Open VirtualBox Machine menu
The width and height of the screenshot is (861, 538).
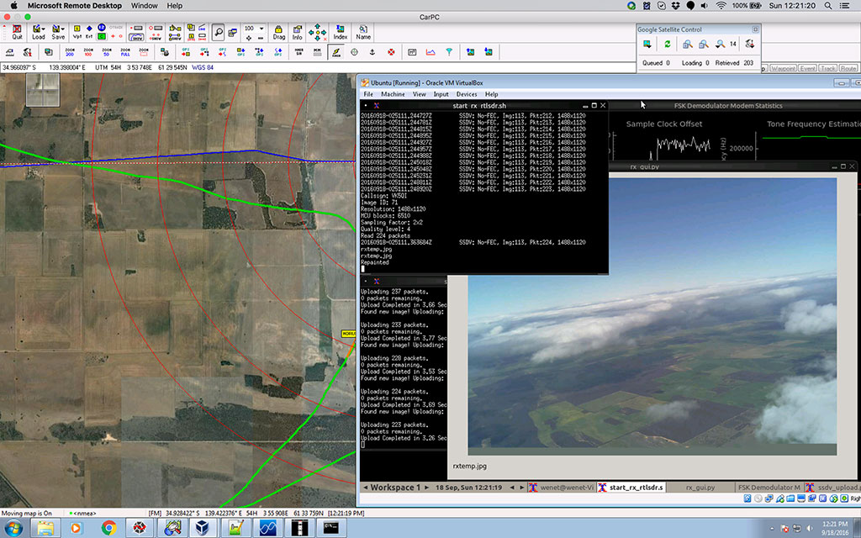(x=394, y=94)
